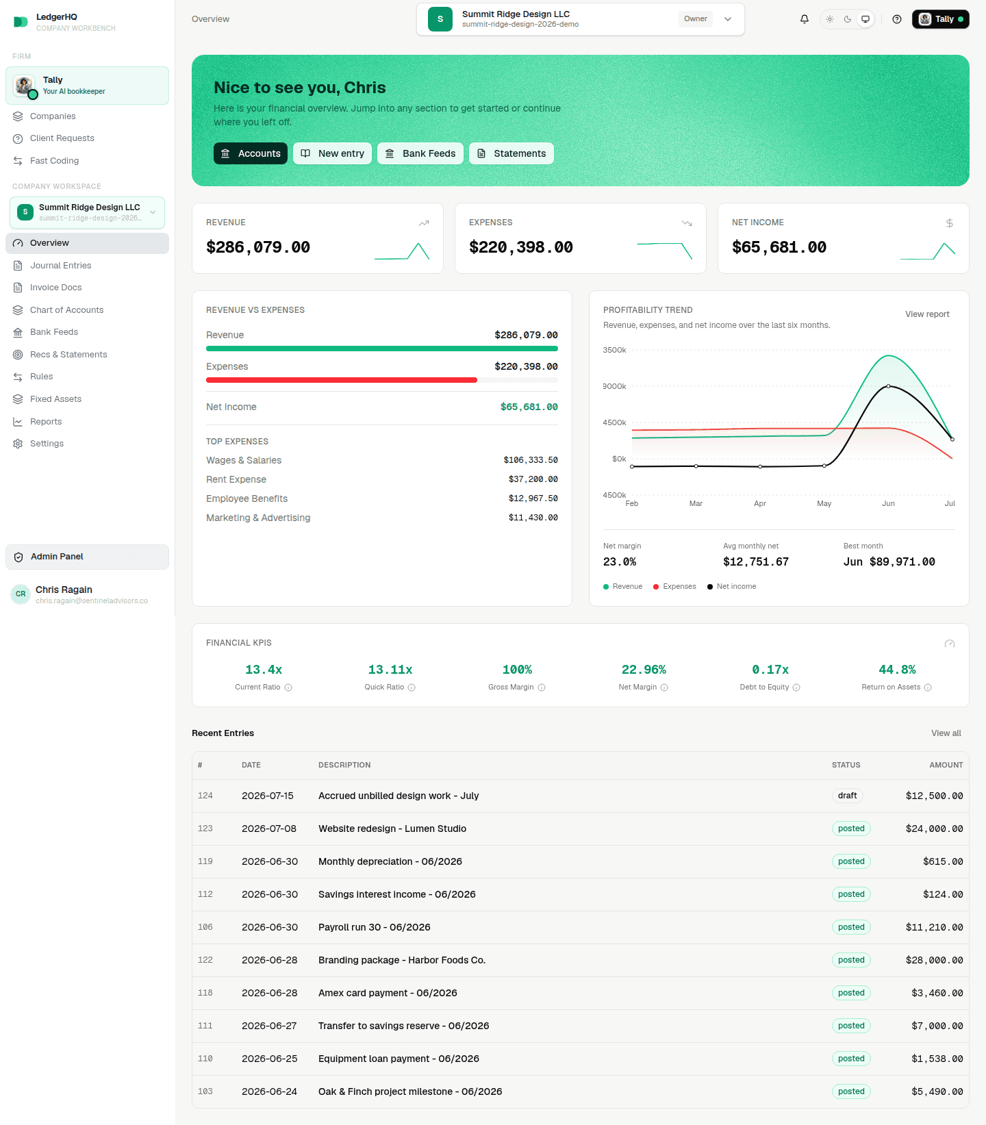Open Monthly depreciation - 06/2026 entry
This screenshot has height=1125, width=986.
coord(581,861)
